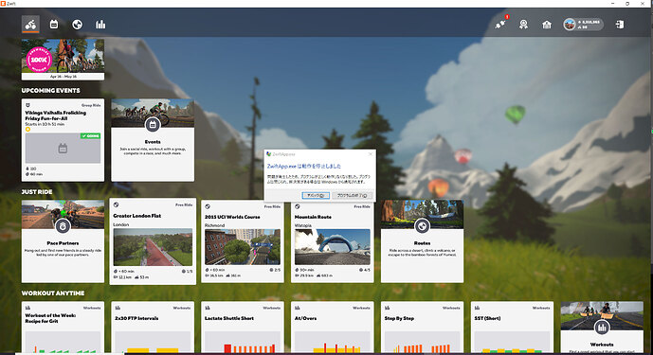Open the Routes card with globe icon
The height and width of the screenshot is (355, 653).
pyautogui.click(x=422, y=241)
